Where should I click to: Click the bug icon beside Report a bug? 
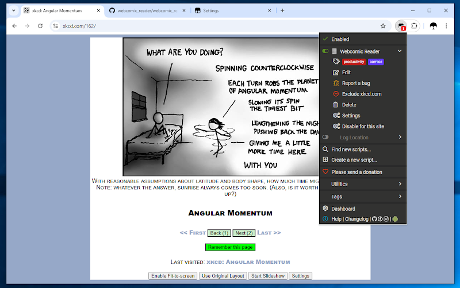(336, 83)
